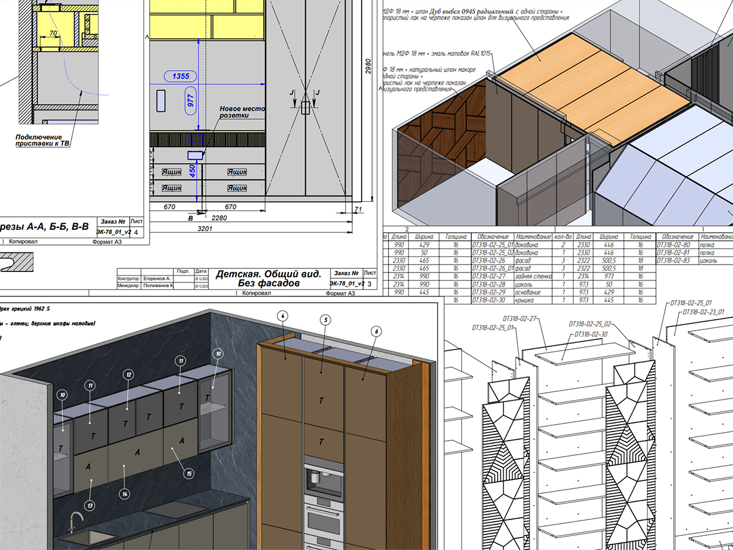Select balloon number 12 on upper cabinets
The image size is (733, 550).
[x=128, y=373]
